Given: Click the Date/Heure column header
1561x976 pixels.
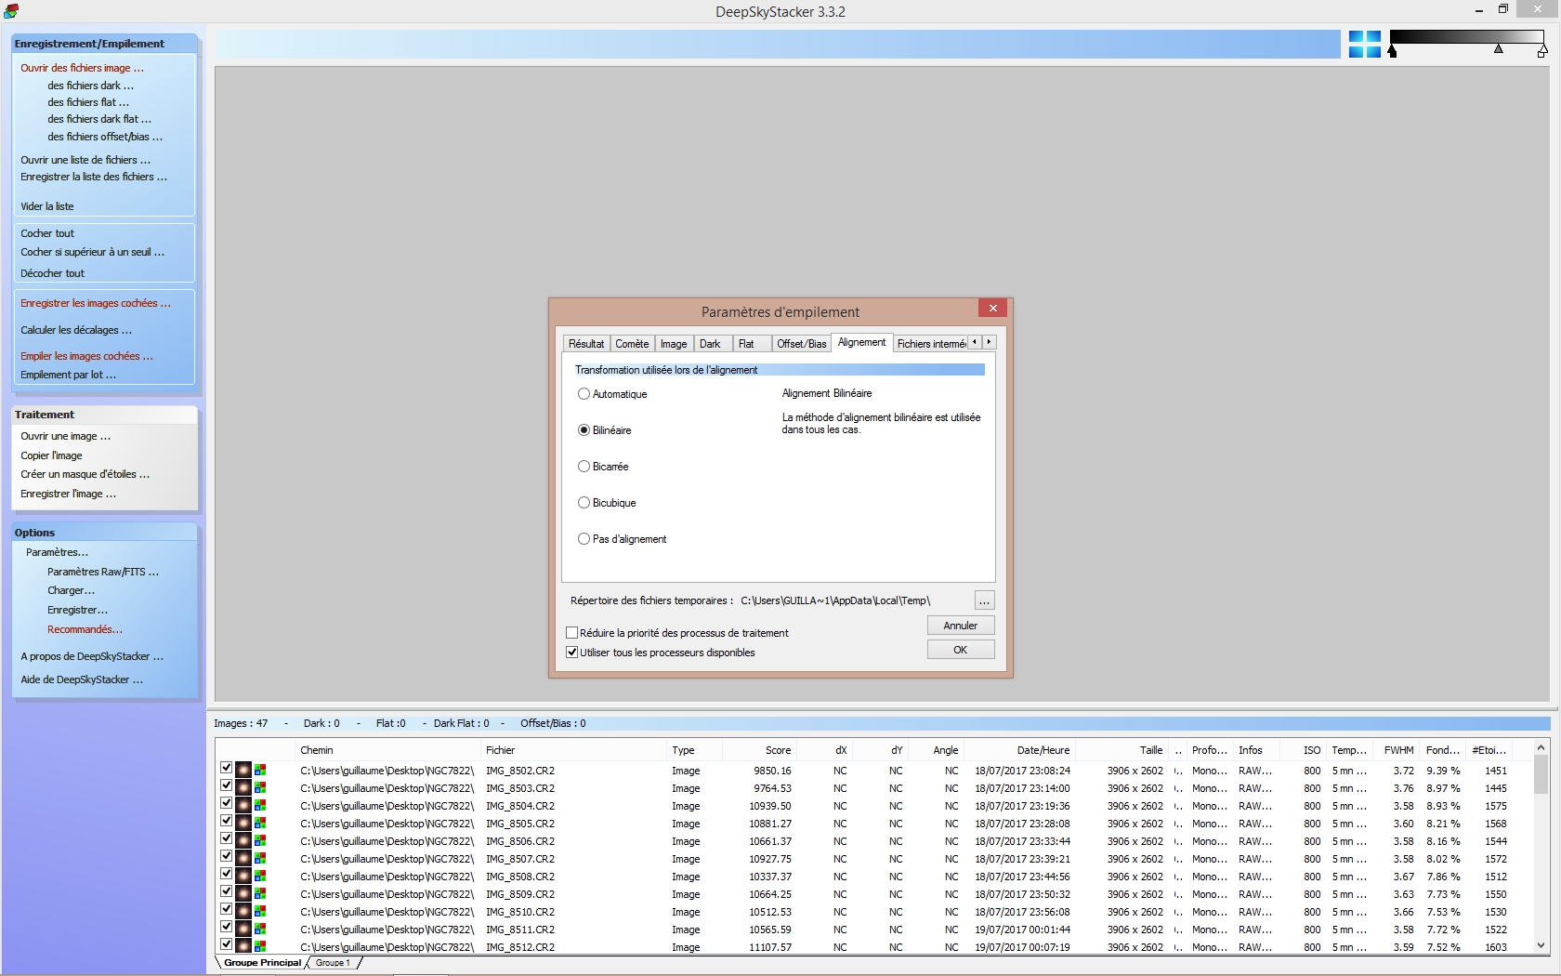Looking at the screenshot, I should click(x=1022, y=750).
